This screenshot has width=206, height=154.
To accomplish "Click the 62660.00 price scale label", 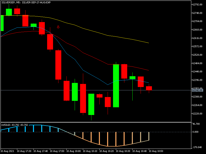I will click(x=197, y=30).
